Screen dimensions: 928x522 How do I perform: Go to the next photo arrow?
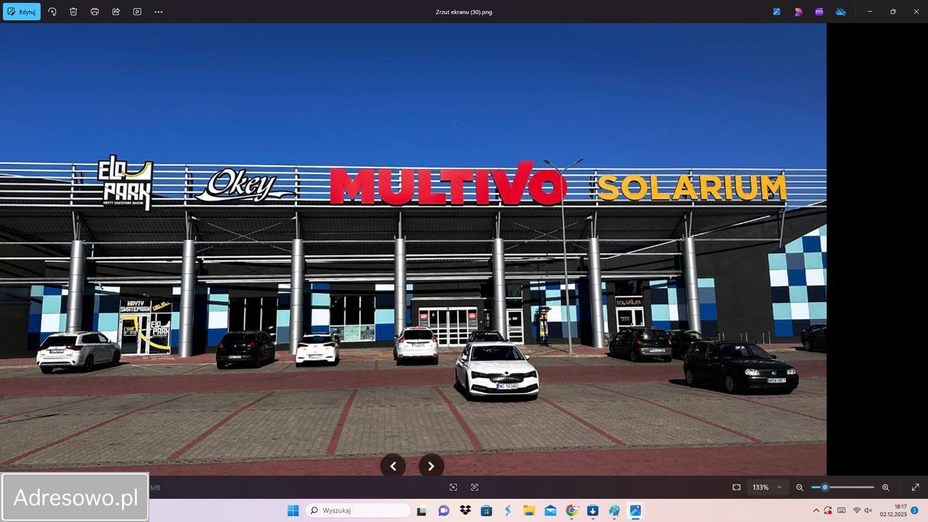pos(431,466)
